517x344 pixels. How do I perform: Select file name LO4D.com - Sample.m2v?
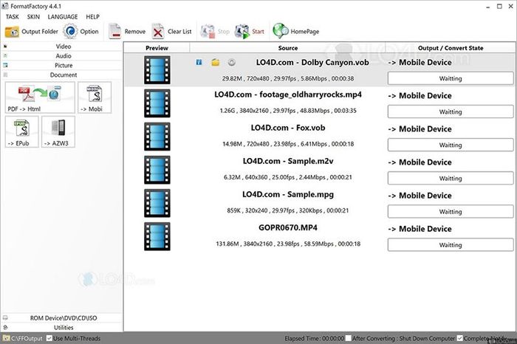tap(288, 161)
